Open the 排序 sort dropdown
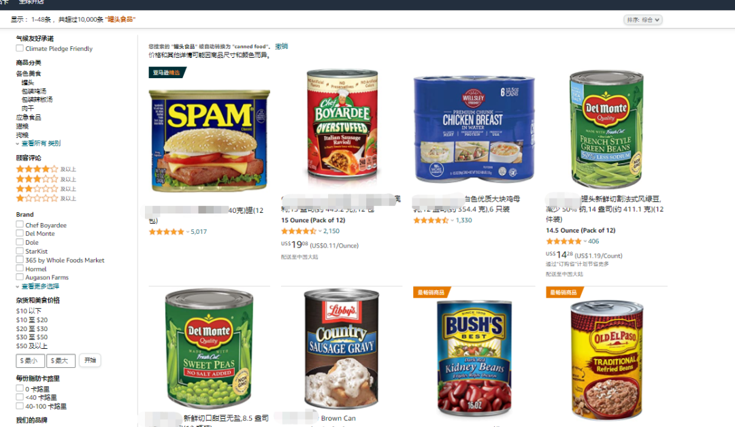 [642, 20]
